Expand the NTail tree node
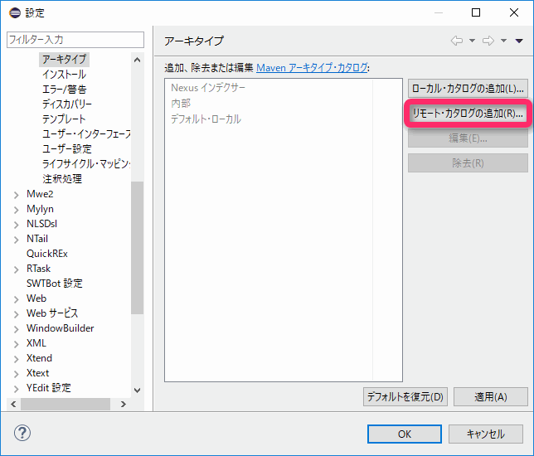This screenshot has height=456, width=534. coord(16,240)
